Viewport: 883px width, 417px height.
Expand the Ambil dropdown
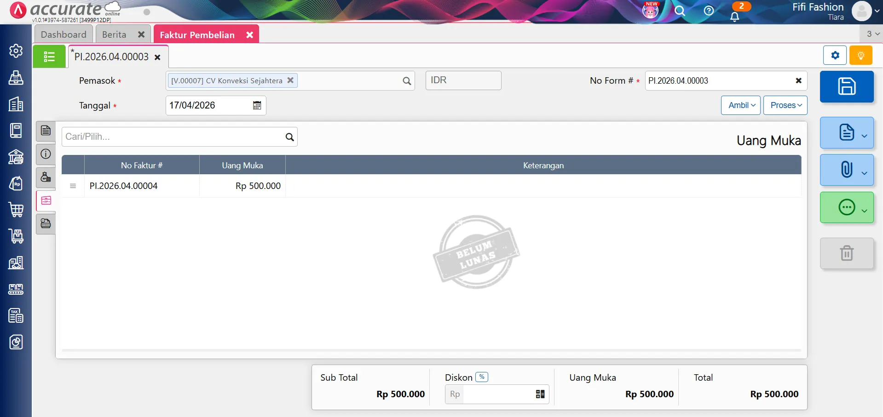click(741, 105)
